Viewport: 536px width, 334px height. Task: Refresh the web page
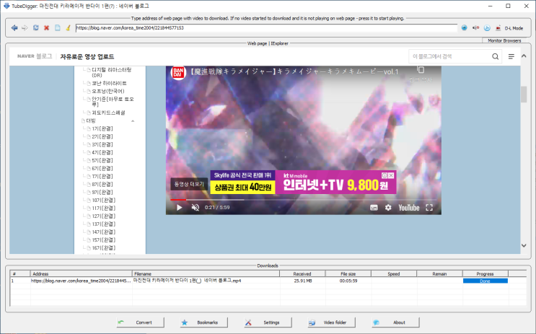pyautogui.click(x=35, y=28)
